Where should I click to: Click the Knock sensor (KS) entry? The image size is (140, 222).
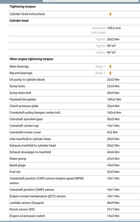(22, 209)
